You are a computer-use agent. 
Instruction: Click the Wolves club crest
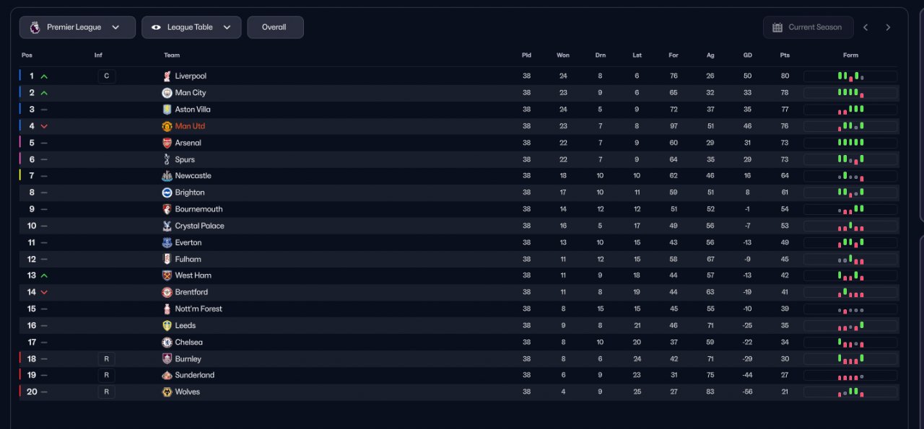[167, 392]
